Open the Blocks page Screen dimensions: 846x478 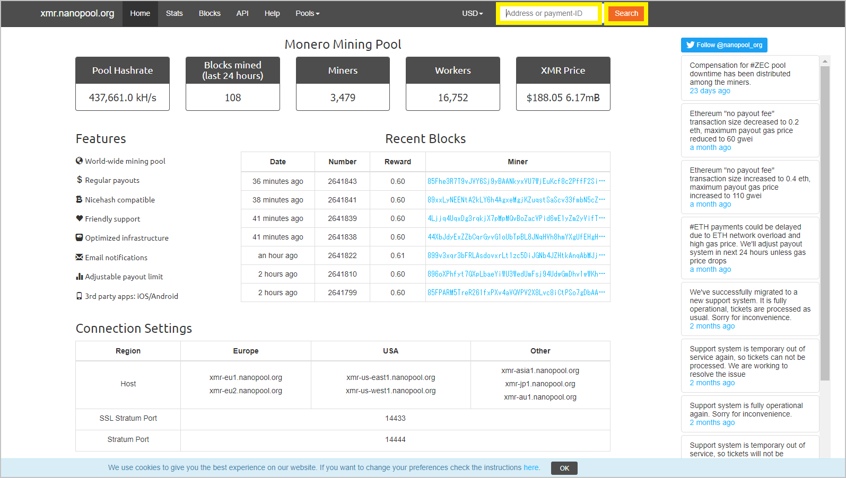pyautogui.click(x=210, y=13)
